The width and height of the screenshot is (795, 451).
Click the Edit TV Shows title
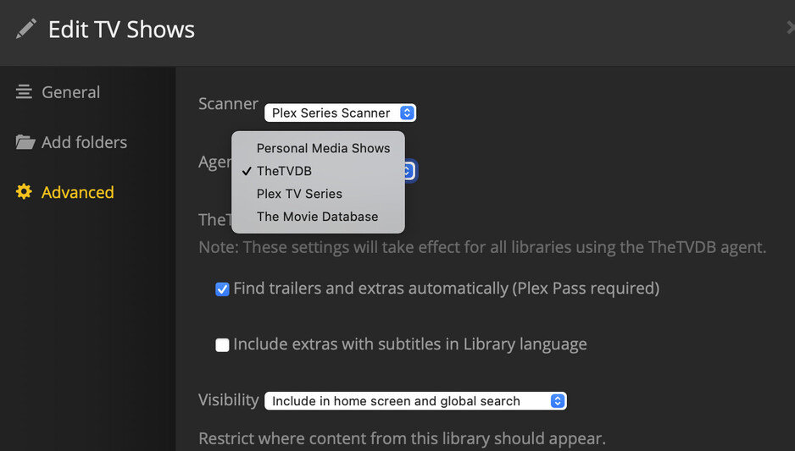(122, 30)
